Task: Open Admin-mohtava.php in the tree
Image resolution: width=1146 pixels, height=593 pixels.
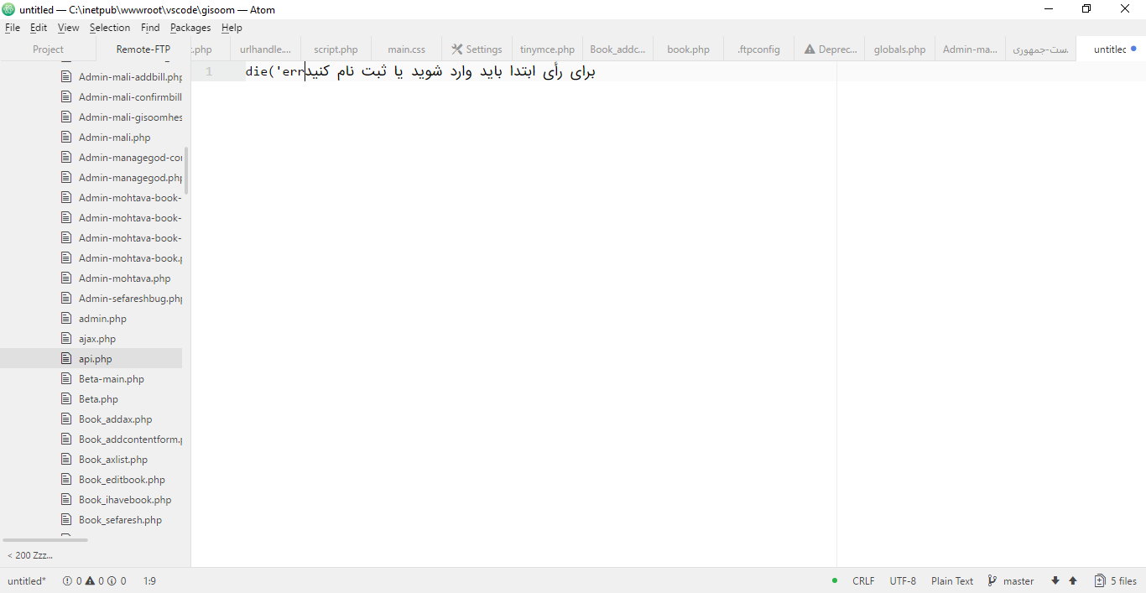Action: 124,278
